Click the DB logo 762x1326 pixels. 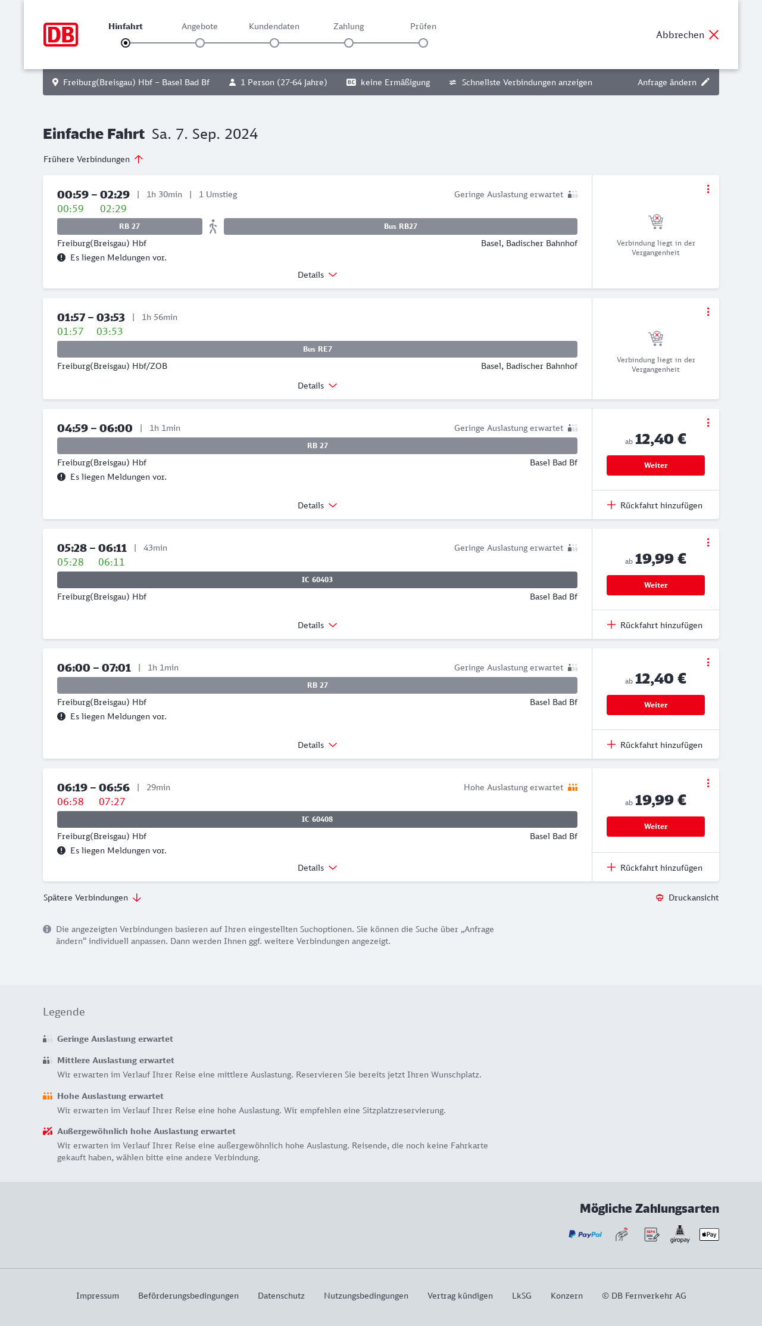[x=61, y=35]
